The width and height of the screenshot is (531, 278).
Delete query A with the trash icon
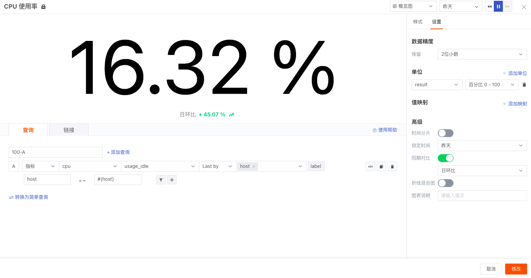(x=392, y=167)
